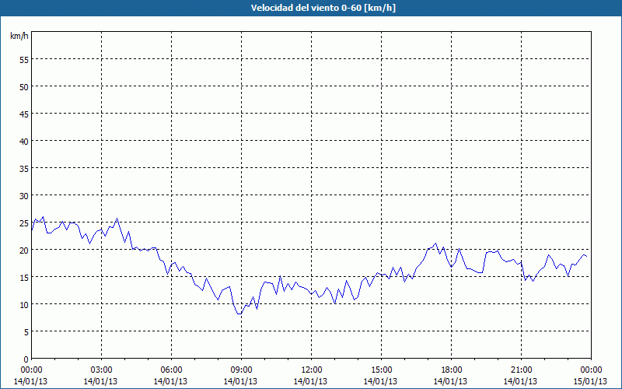This screenshot has height=389, width=622.
Task: Click the 'km/h' axis unit label
Action: click(19, 36)
